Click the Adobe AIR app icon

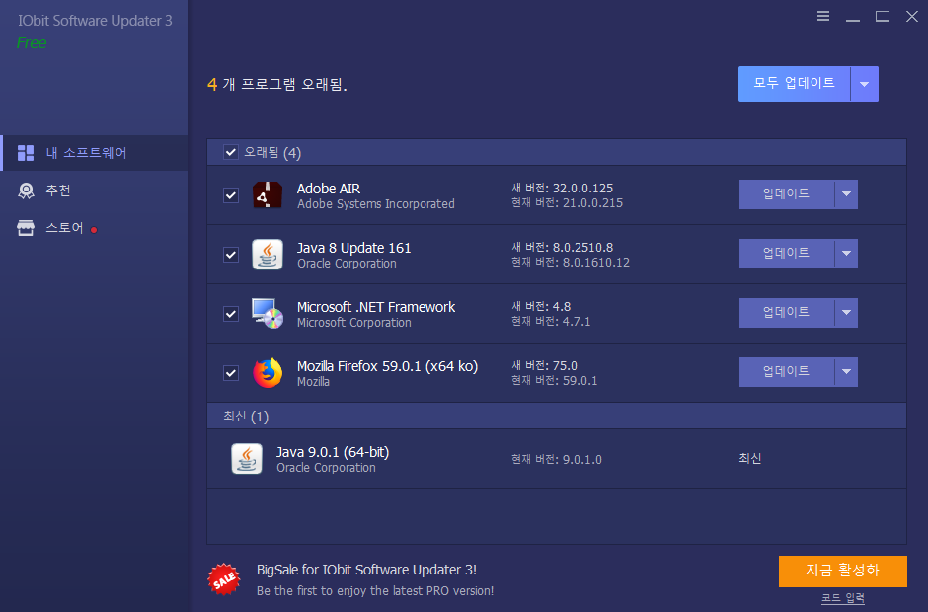[x=268, y=195]
